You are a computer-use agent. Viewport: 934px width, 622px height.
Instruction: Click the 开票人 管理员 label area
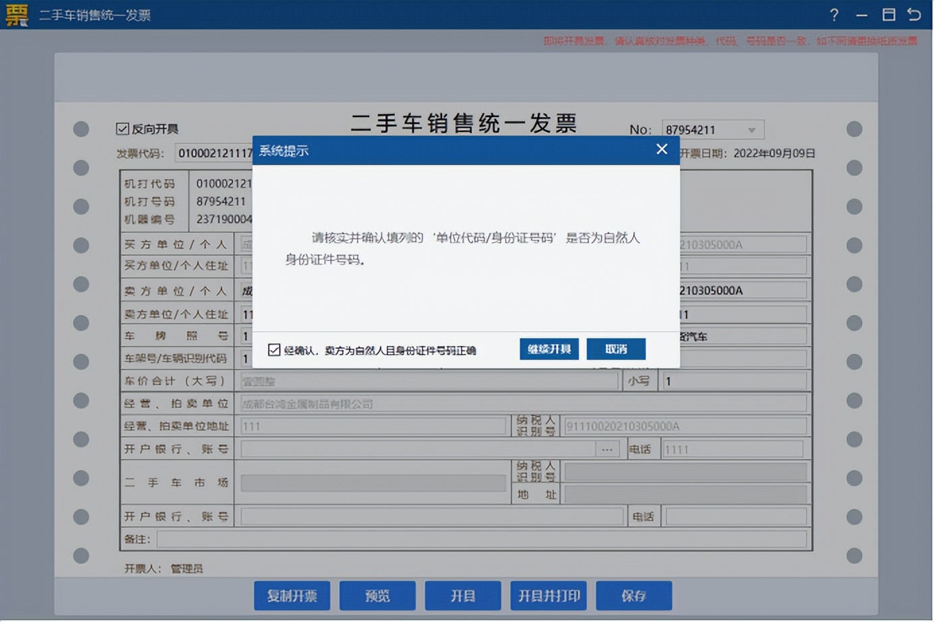tap(168, 569)
